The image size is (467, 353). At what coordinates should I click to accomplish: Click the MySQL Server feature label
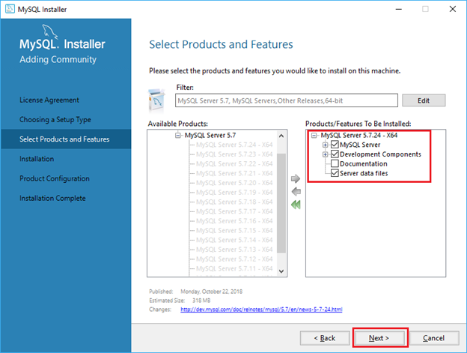pos(360,145)
